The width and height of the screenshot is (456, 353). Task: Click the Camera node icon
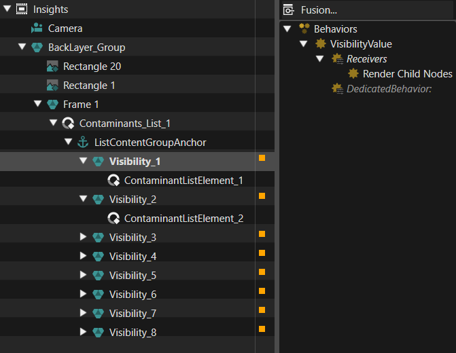[37, 29]
